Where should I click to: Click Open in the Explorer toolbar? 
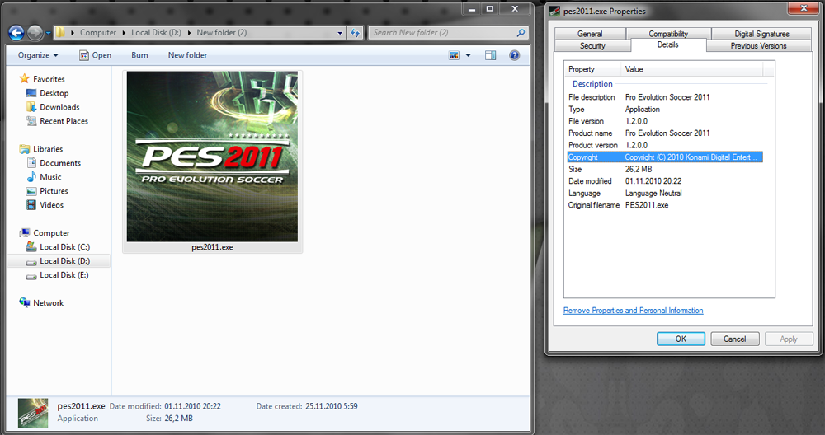pos(95,55)
